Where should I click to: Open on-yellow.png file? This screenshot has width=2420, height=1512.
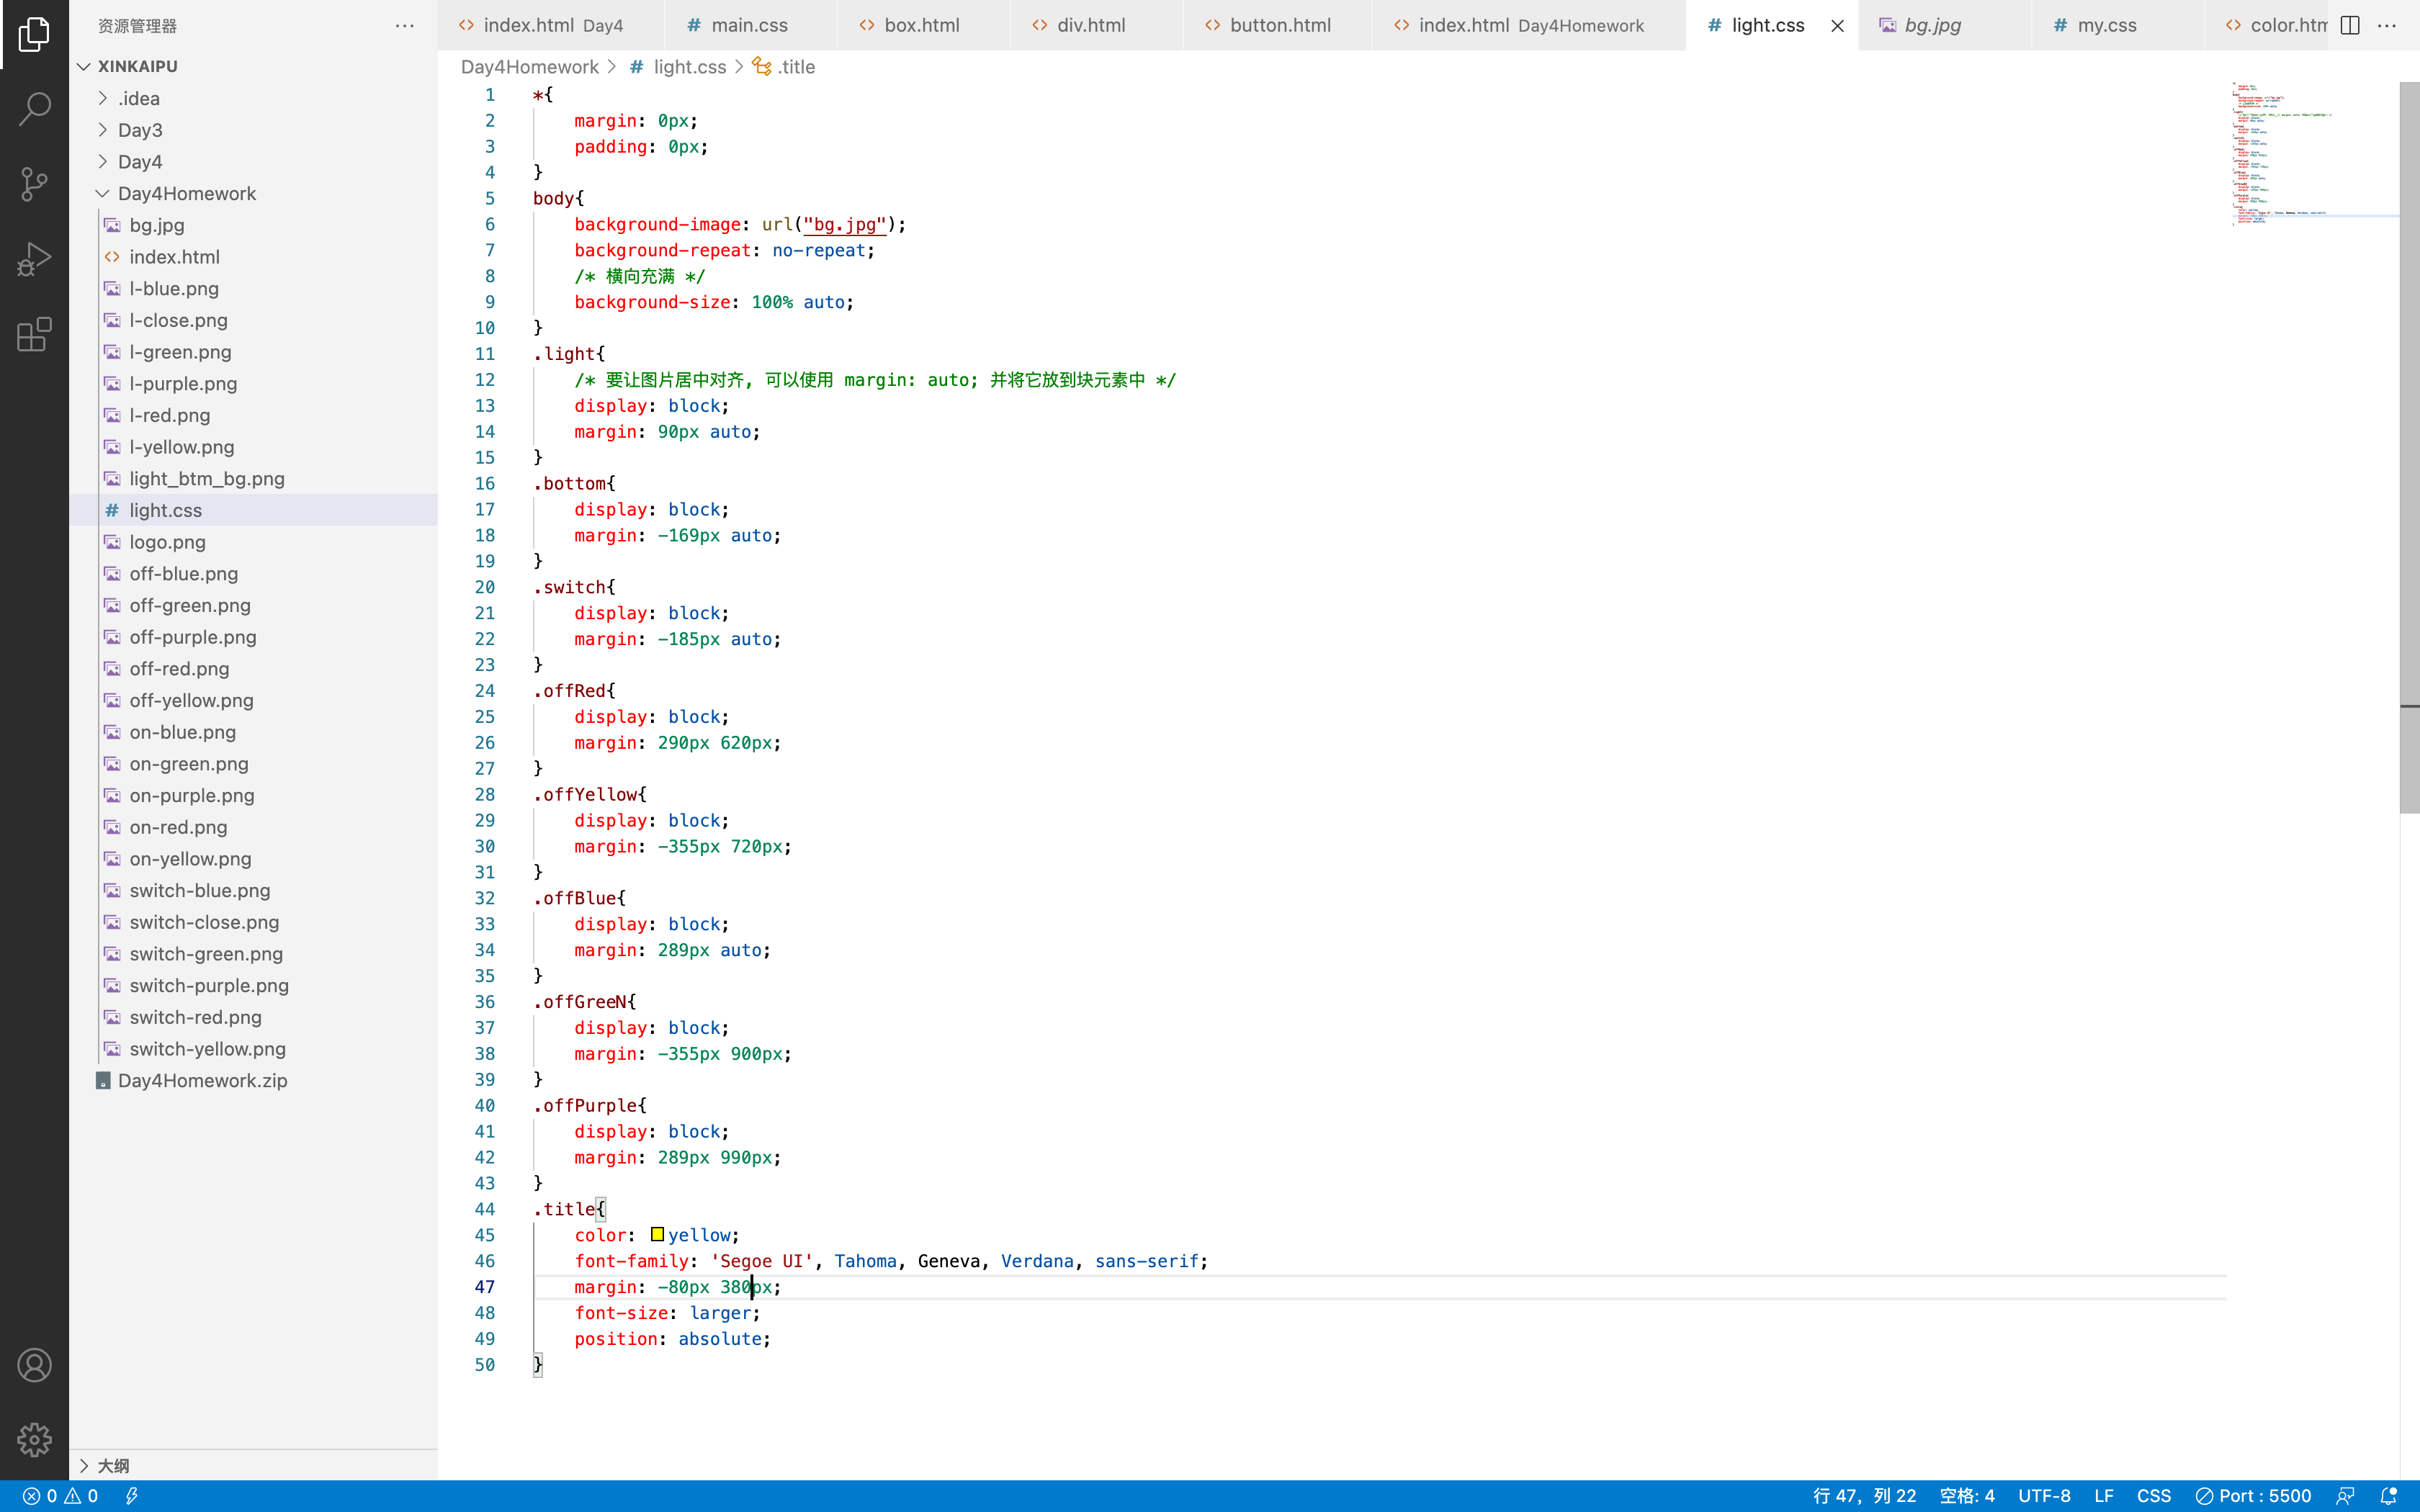click(x=190, y=859)
